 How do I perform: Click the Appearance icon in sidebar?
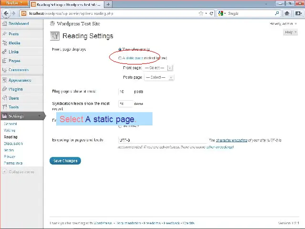pos(4,80)
